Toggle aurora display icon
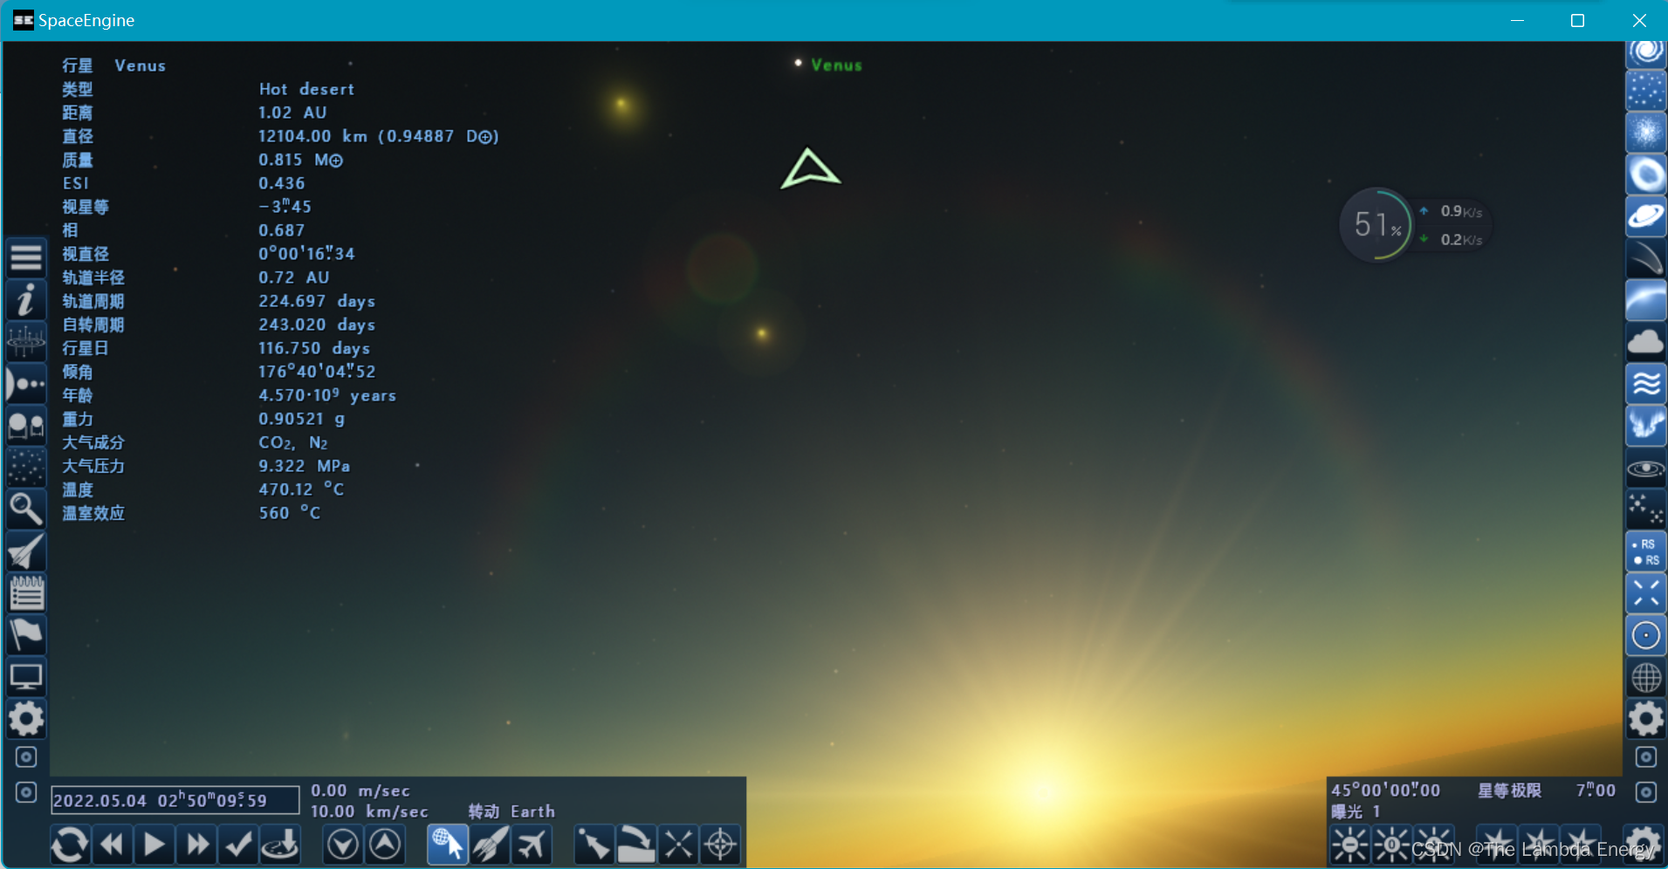Viewport: 1668px width, 869px height. click(1646, 426)
